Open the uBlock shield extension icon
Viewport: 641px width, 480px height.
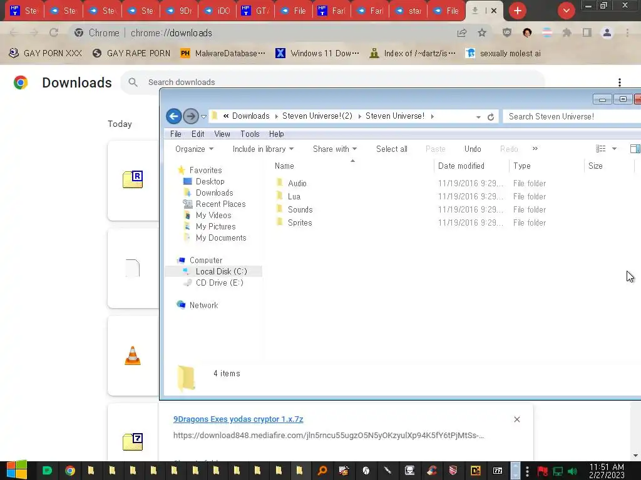(507, 32)
